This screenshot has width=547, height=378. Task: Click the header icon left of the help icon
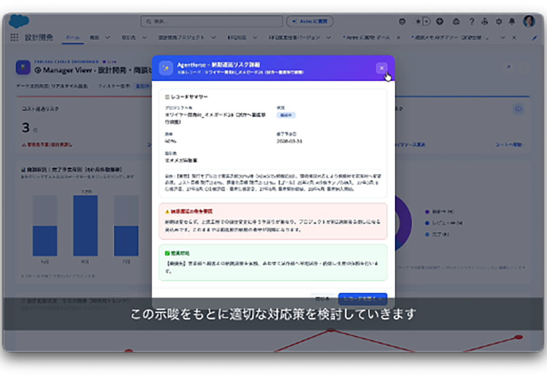coord(456,22)
